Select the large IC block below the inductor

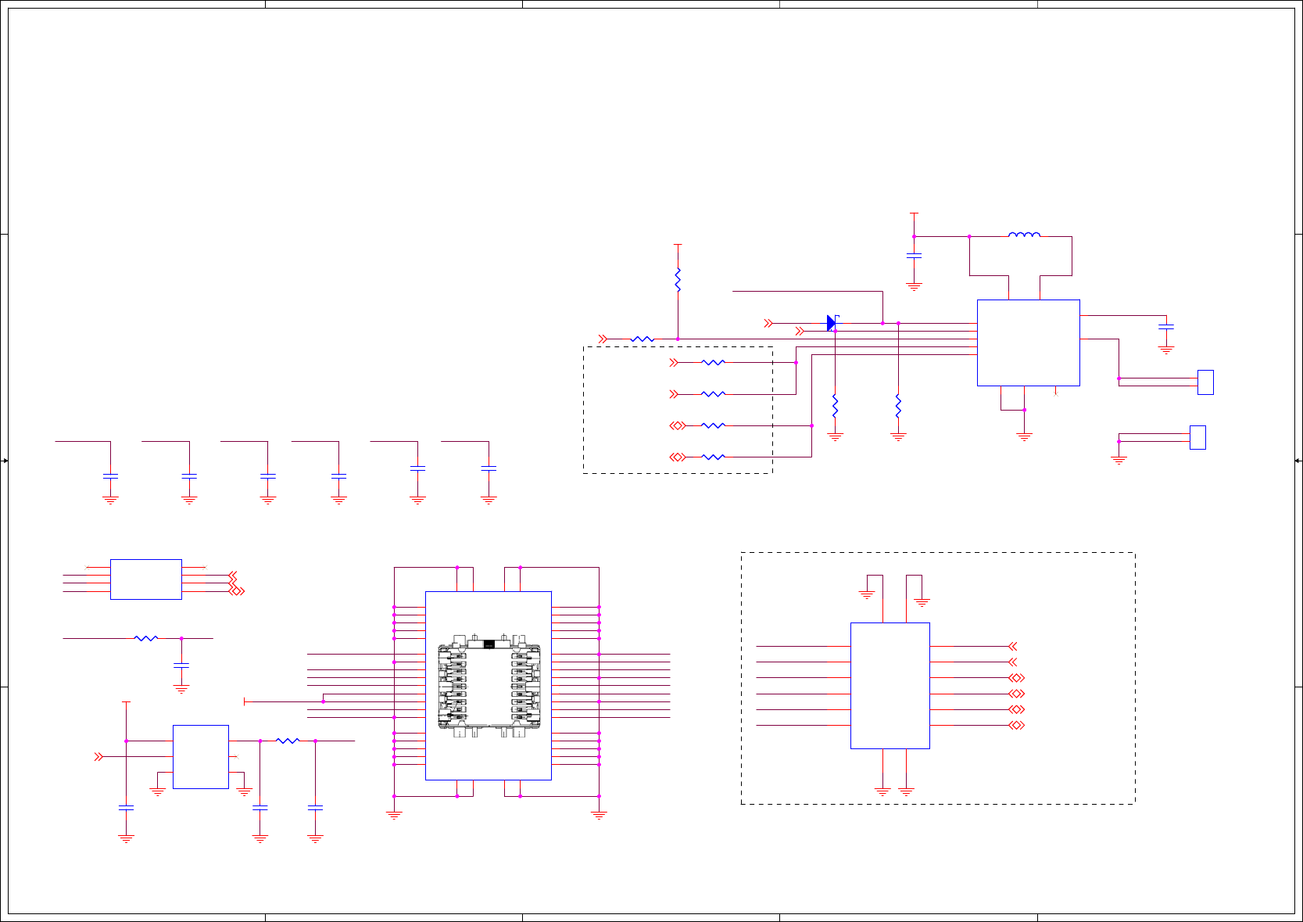click(x=1028, y=343)
